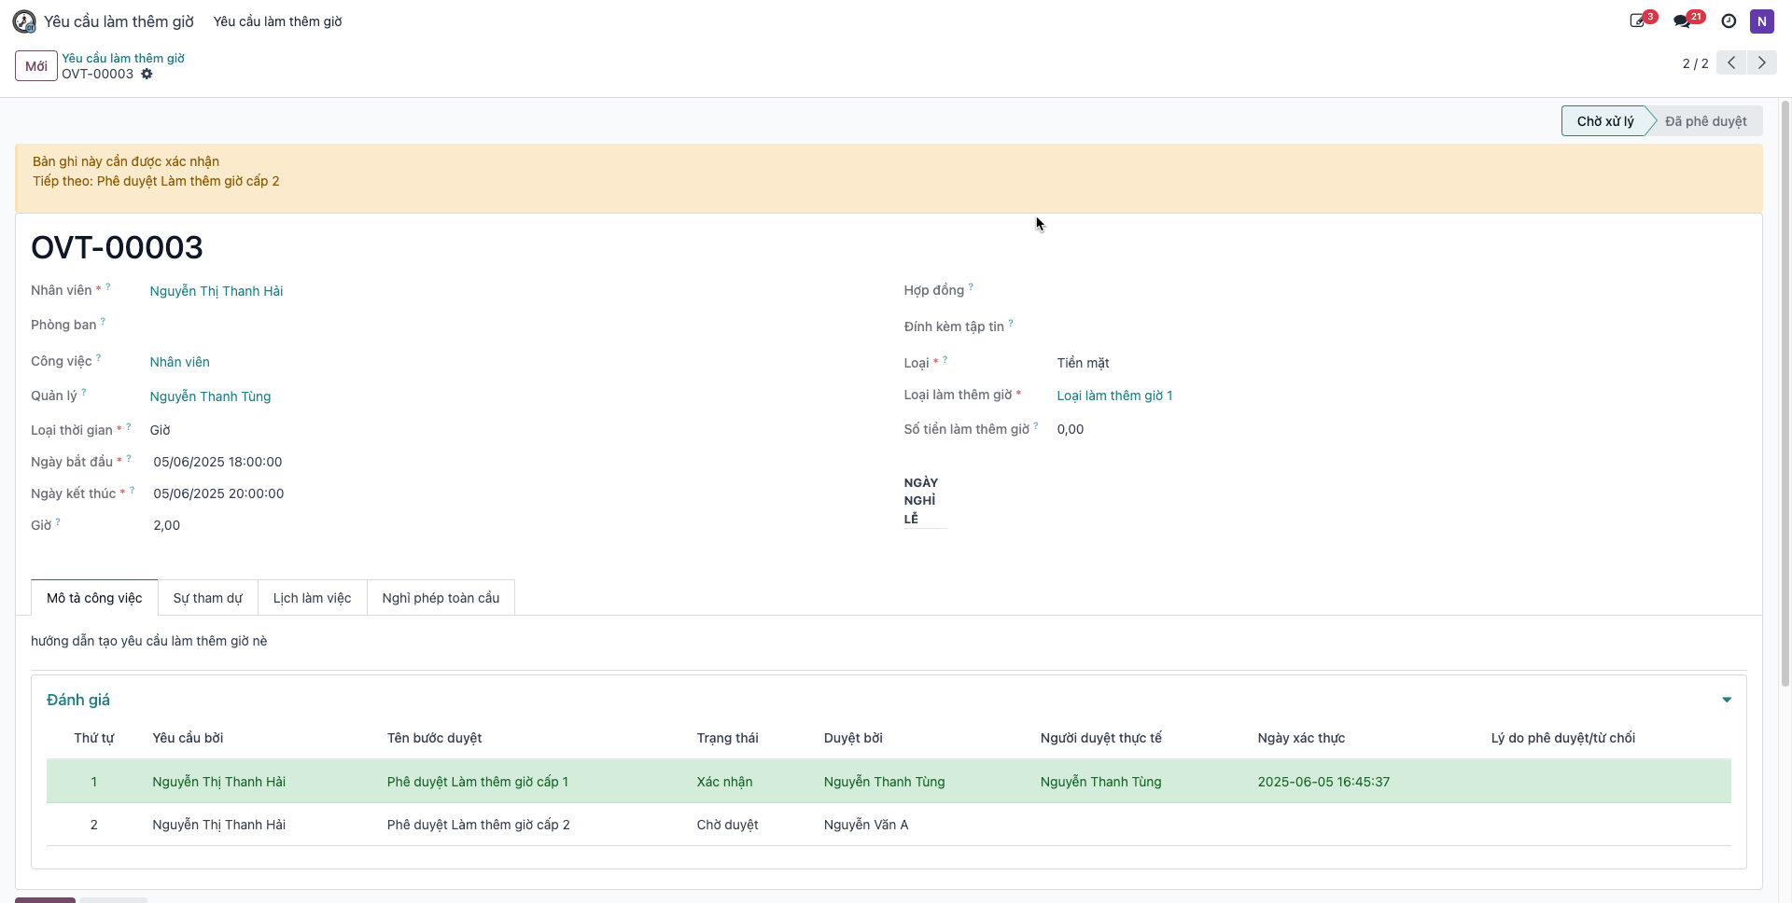This screenshot has height=903, width=1792.
Task: Switch to the Lịch làm việc tab
Action: pyautogui.click(x=312, y=598)
